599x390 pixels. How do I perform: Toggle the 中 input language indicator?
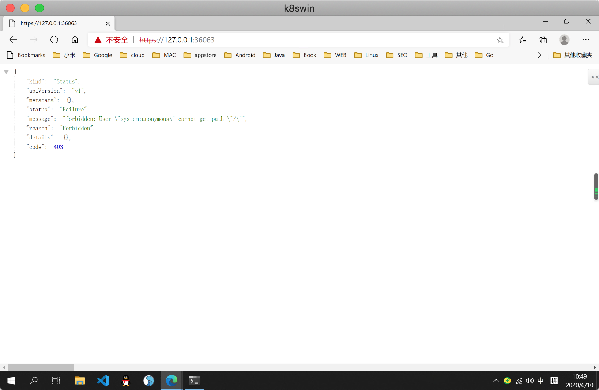pyautogui.click(x=540, y=381)
